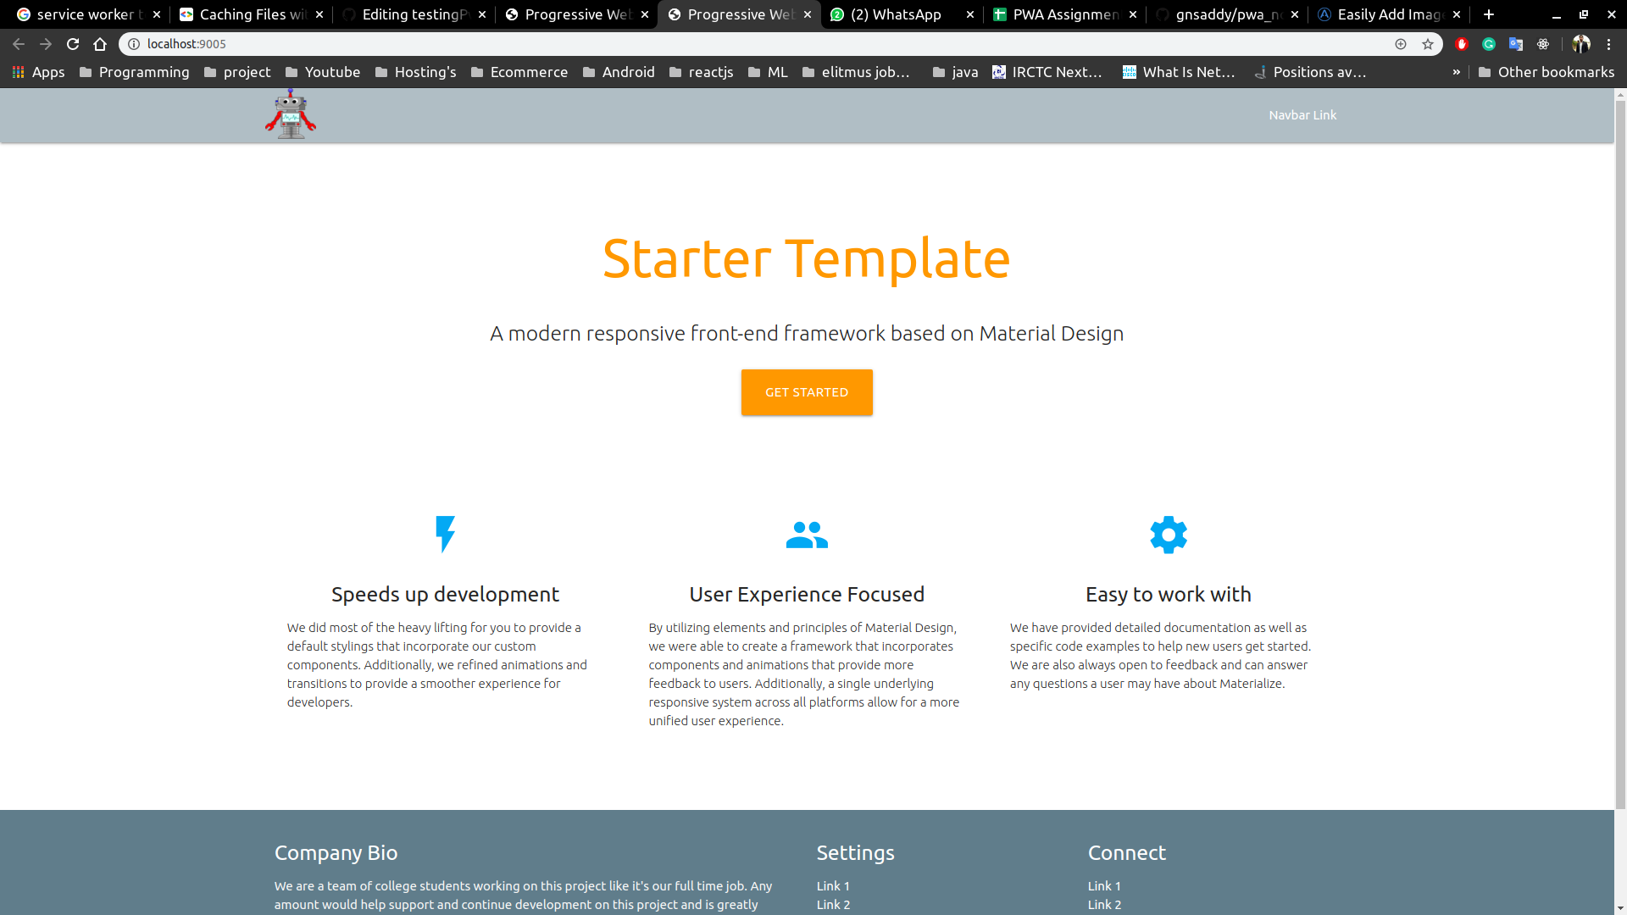The width and height of the screenshot is (1627, 915).
Task: Open the Grammarly extension icon
Action: click(x=1489, y=44)
